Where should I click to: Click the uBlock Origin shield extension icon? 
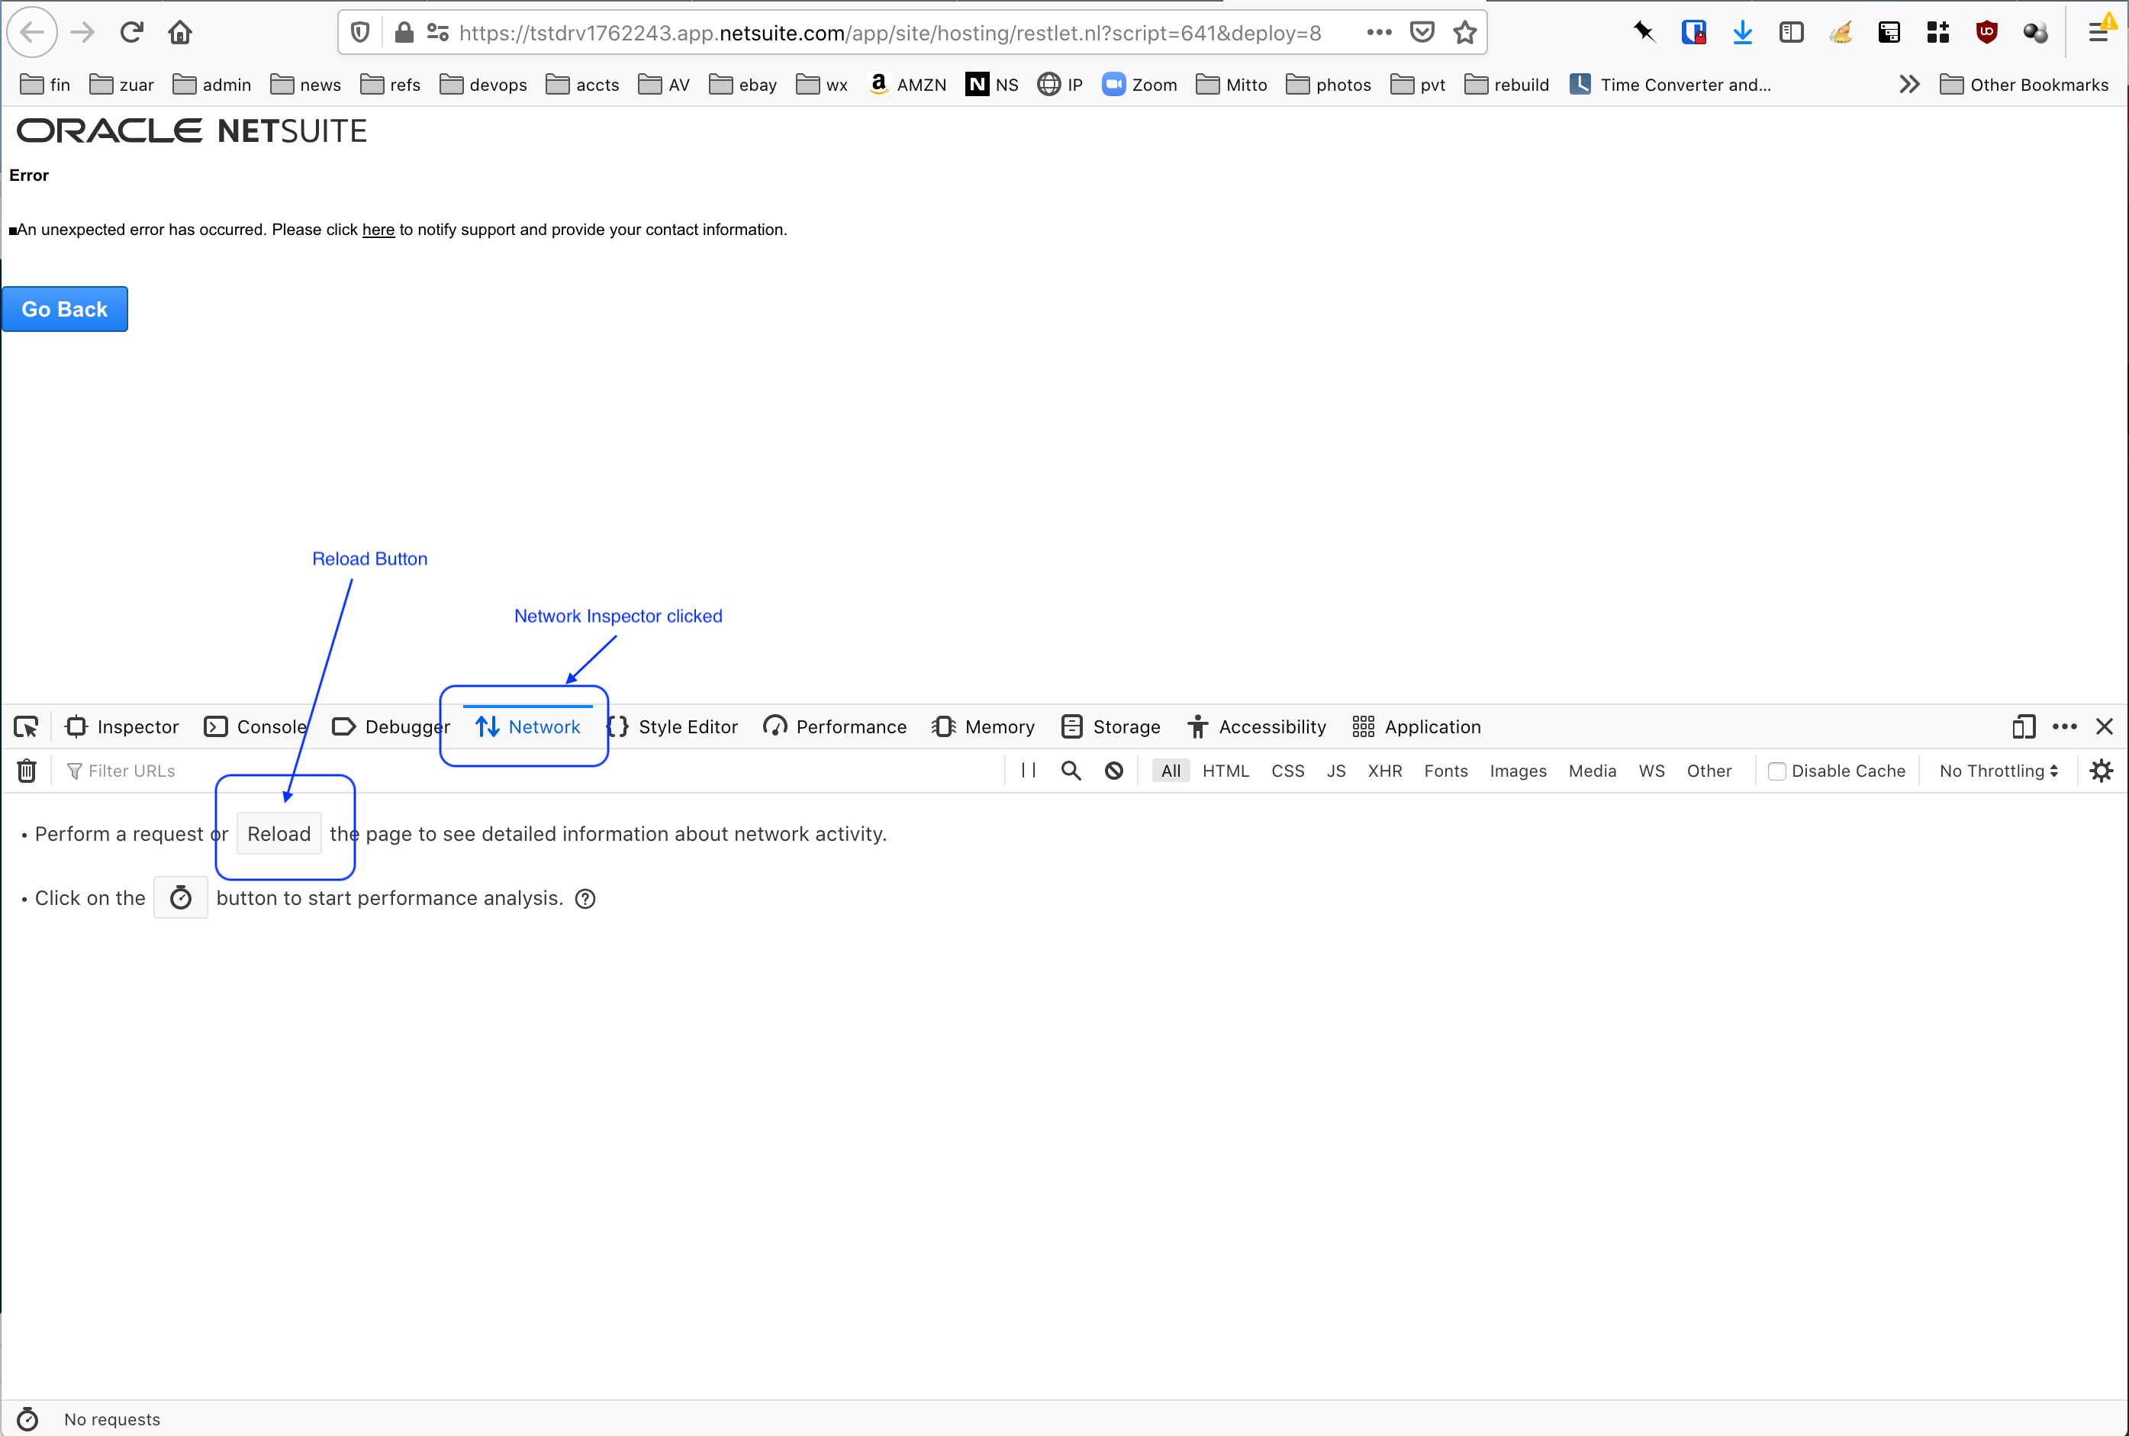pos(1986,33)
